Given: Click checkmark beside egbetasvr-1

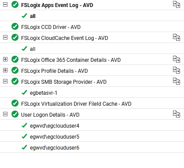Looking at the screenshot, I should pos(24,92).
